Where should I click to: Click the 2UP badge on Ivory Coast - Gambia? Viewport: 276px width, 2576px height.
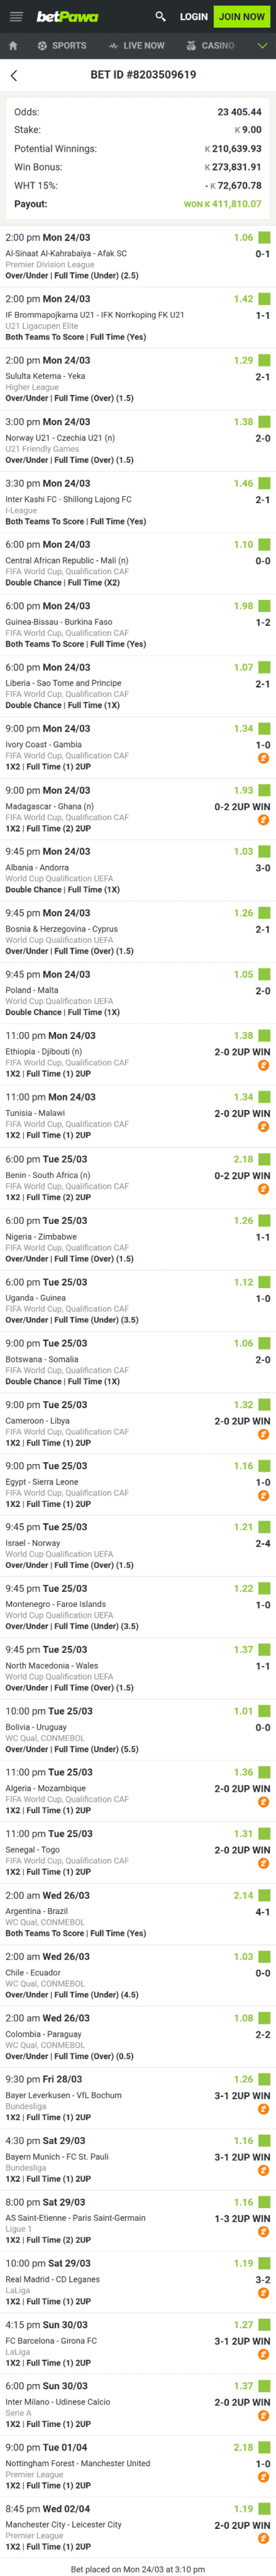(264, 759)
